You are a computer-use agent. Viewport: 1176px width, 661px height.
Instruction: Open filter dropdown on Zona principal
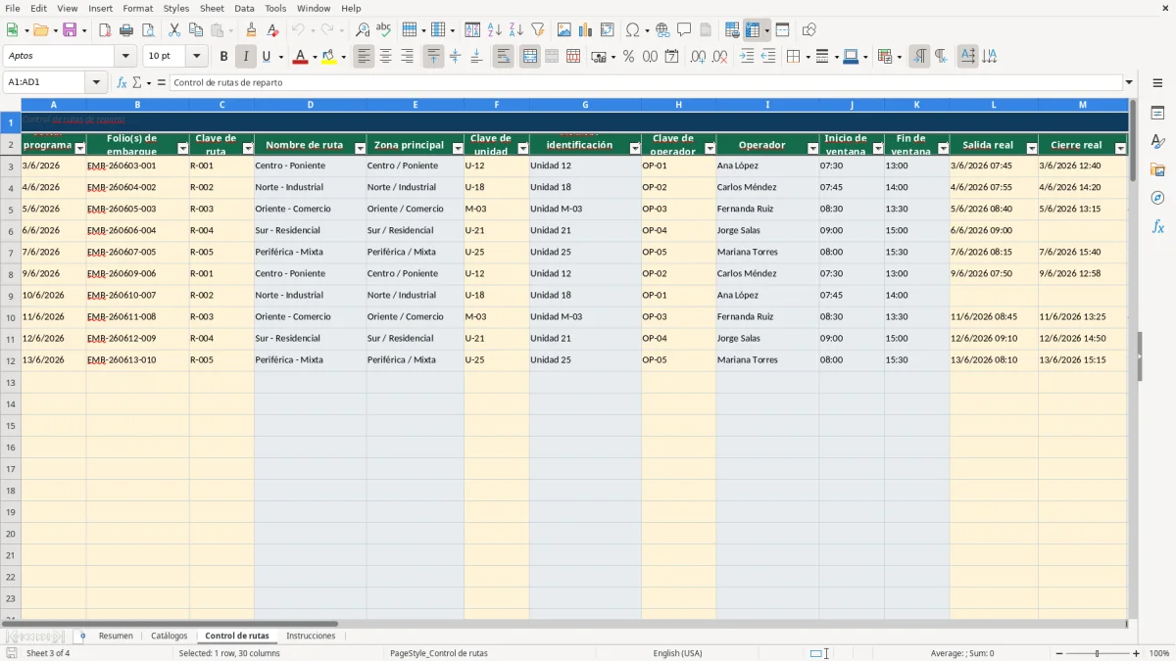coord(458,149)
